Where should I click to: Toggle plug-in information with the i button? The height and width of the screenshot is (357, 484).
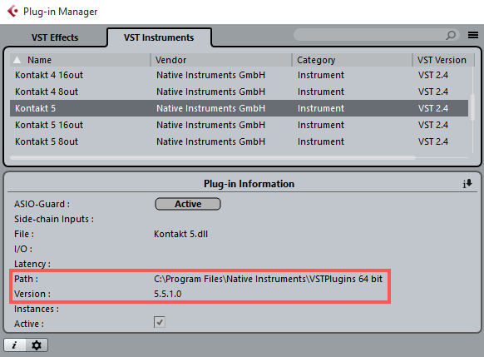click(x=14, y=345)
